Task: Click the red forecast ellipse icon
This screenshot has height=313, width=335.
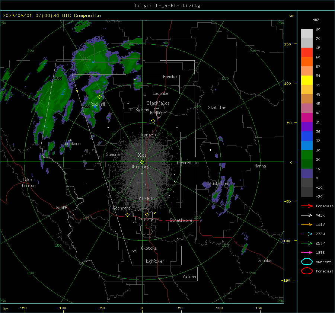Action: click(x=307, y=271)
